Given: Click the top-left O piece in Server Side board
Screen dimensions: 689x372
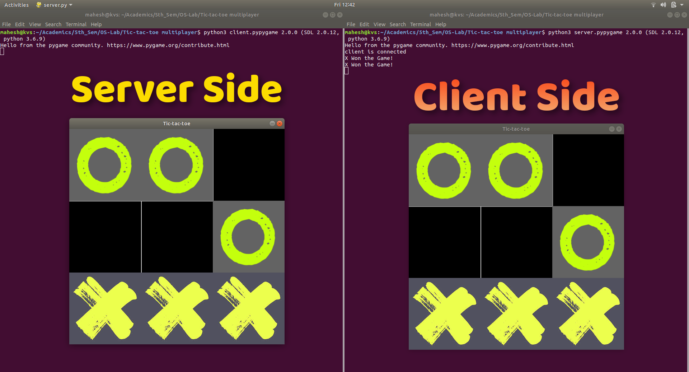Looking at the screenshot, I should tap(104, 165).
